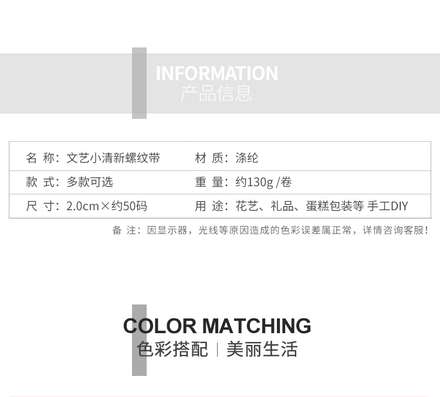
Task: Click the 备注 color-difference note
Action: [x=270, y=230]
